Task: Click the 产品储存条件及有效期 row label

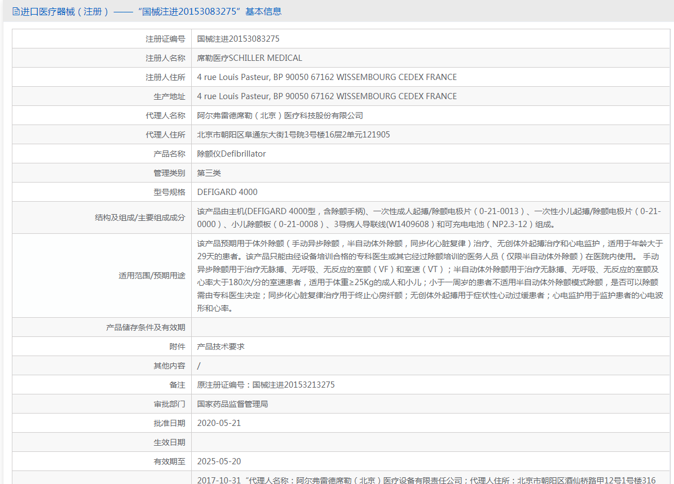Action: point(146,327)
